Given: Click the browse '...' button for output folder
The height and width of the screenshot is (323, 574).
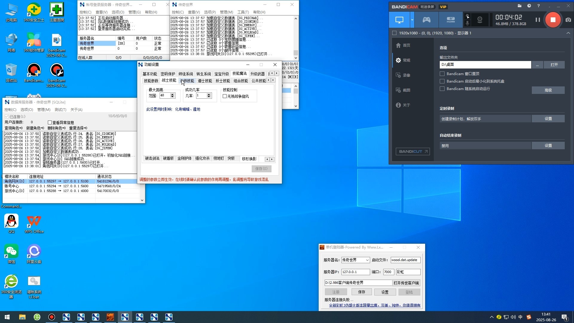Looking at the screenshot, I should (537, 65).
